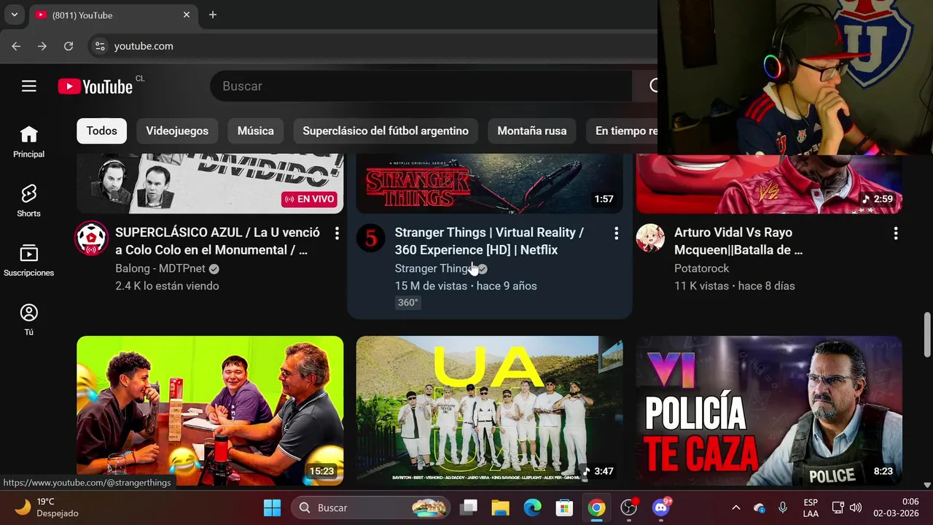The width and height of the screenshot is (933, 525).
Task: Open the volume tray icon
Action: 856,507
